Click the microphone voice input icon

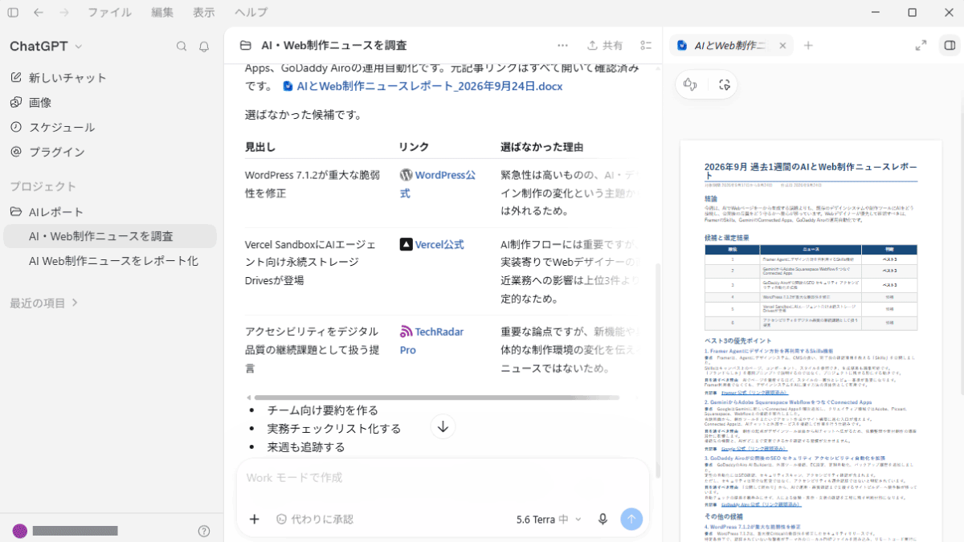coord(602,520)
